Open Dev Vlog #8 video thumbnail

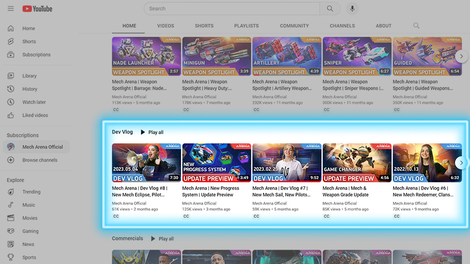146,162
